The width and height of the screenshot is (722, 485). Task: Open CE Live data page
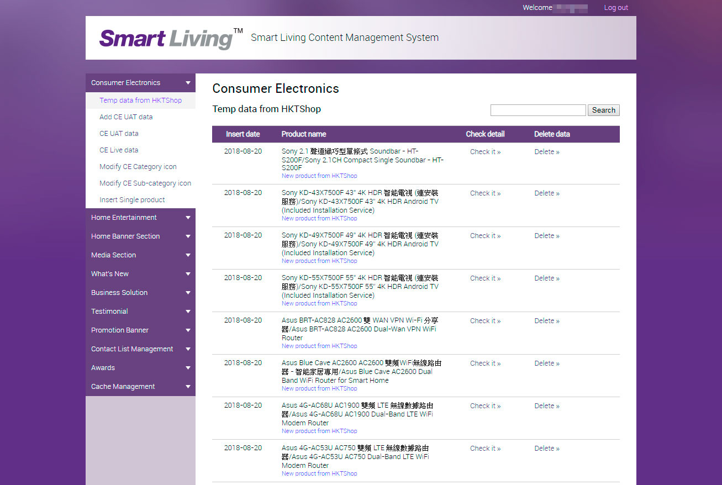coord(119,150)
